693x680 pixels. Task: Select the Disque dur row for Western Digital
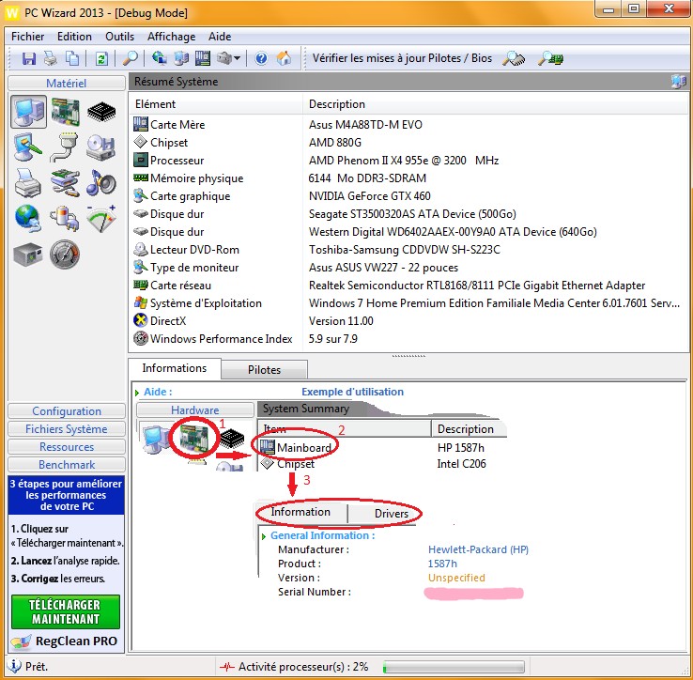(409, 232)
